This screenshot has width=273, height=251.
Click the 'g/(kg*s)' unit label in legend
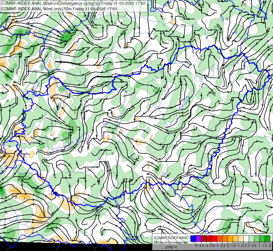click(x=171, y=247)
